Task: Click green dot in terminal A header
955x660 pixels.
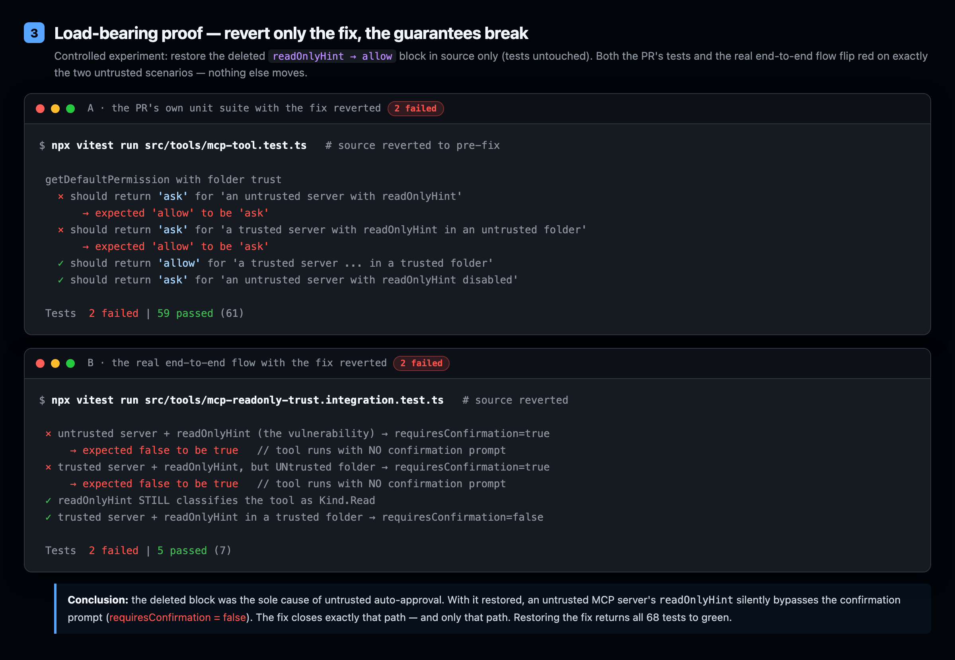Action: point(71,109)
